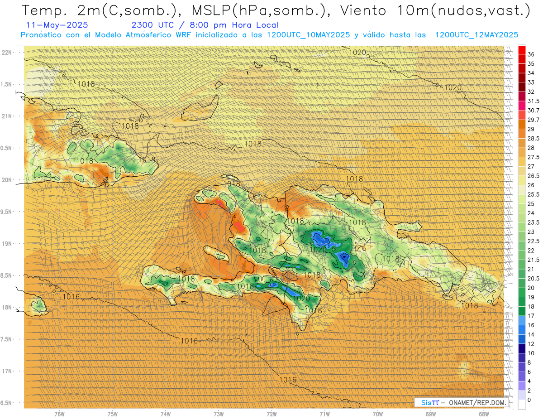Click the date "11-May-2025"
Screen dimensions: 543x420
[x=57, y=25]
